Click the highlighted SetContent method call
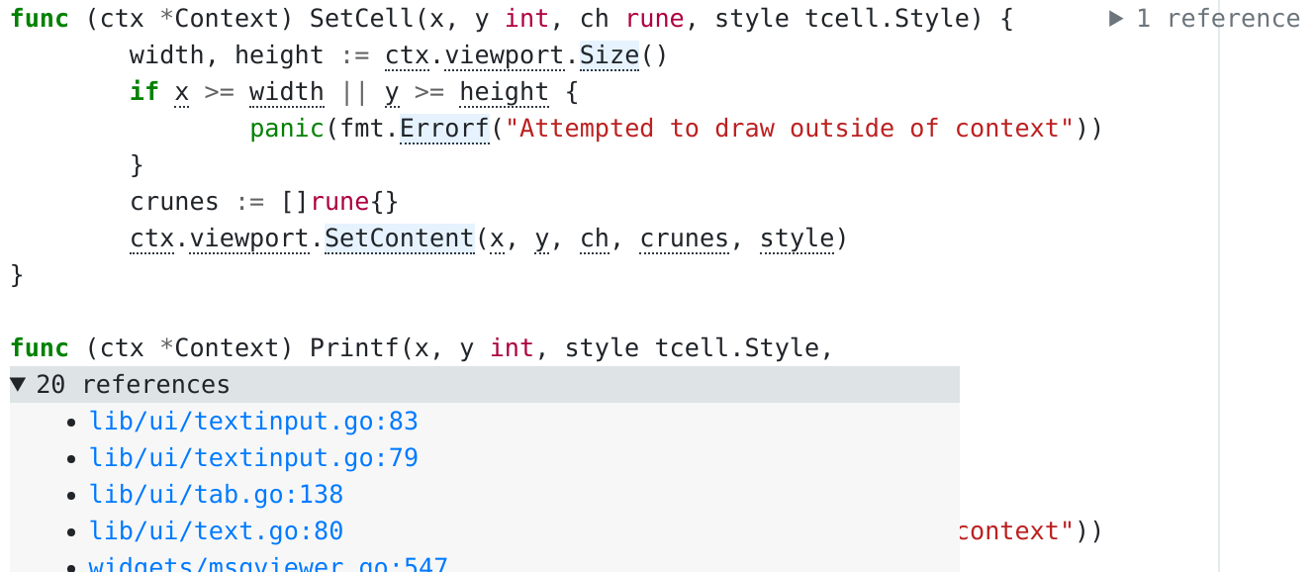The height and width of the screenshot is (572, 1314). 400,238
